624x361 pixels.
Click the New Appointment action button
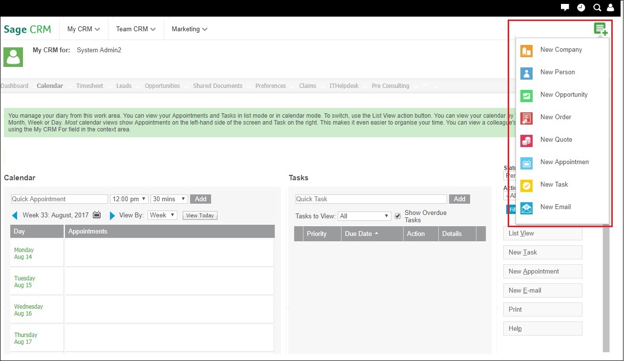[543, 272]
